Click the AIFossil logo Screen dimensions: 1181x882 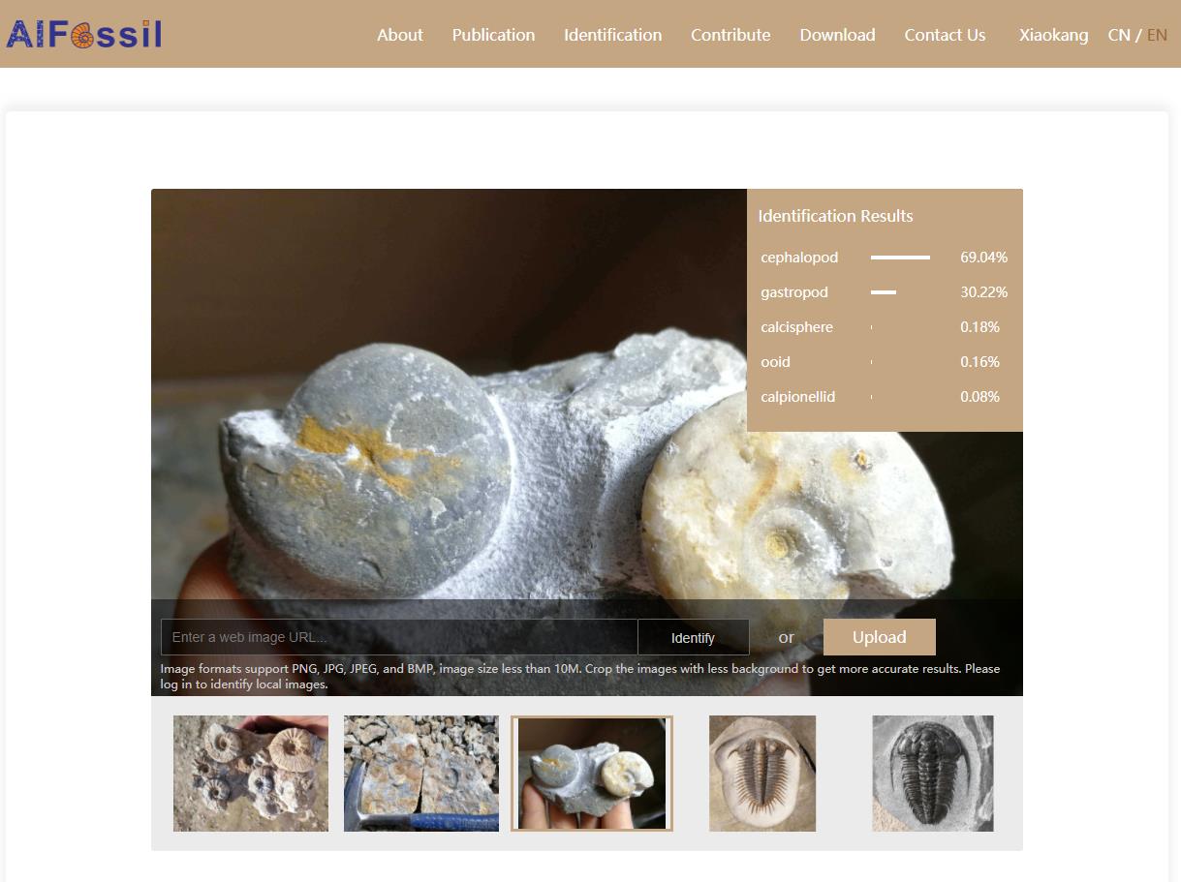(84, 35)
